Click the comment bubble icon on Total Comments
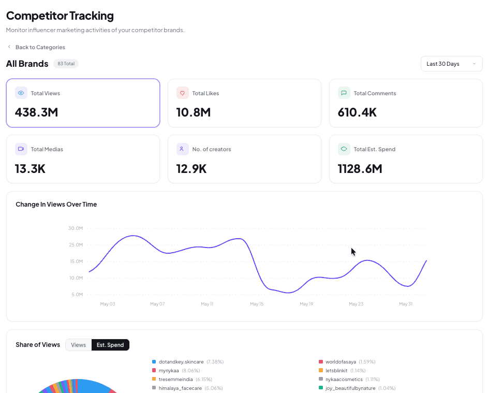This screenshot has width=488, height=393. pyautogui.click(x=344, y=93)
